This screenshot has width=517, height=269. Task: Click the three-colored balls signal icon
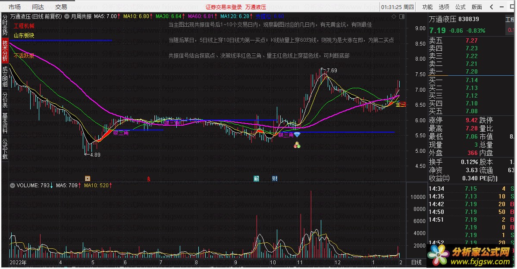[x=297, y=145]
